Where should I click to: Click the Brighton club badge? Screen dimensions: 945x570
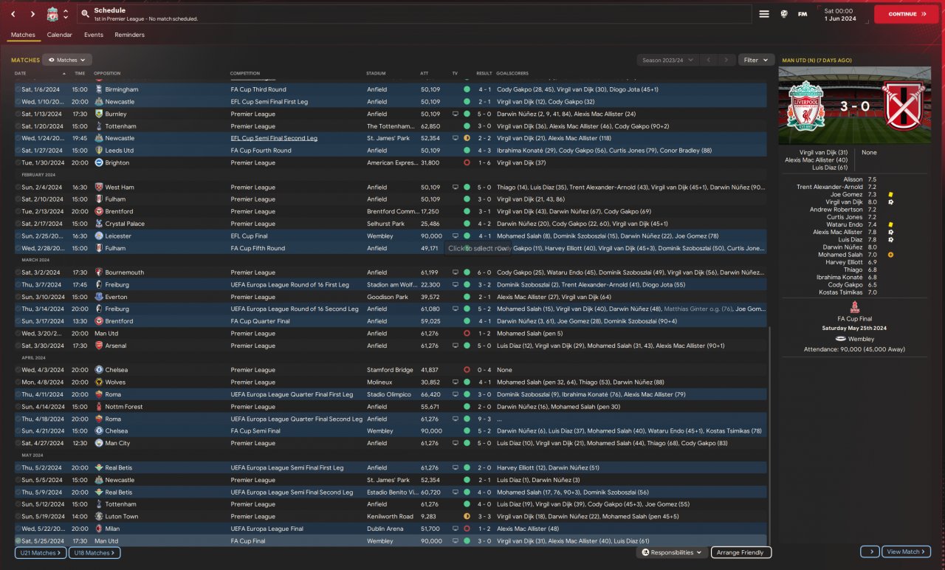click(99, 162)
